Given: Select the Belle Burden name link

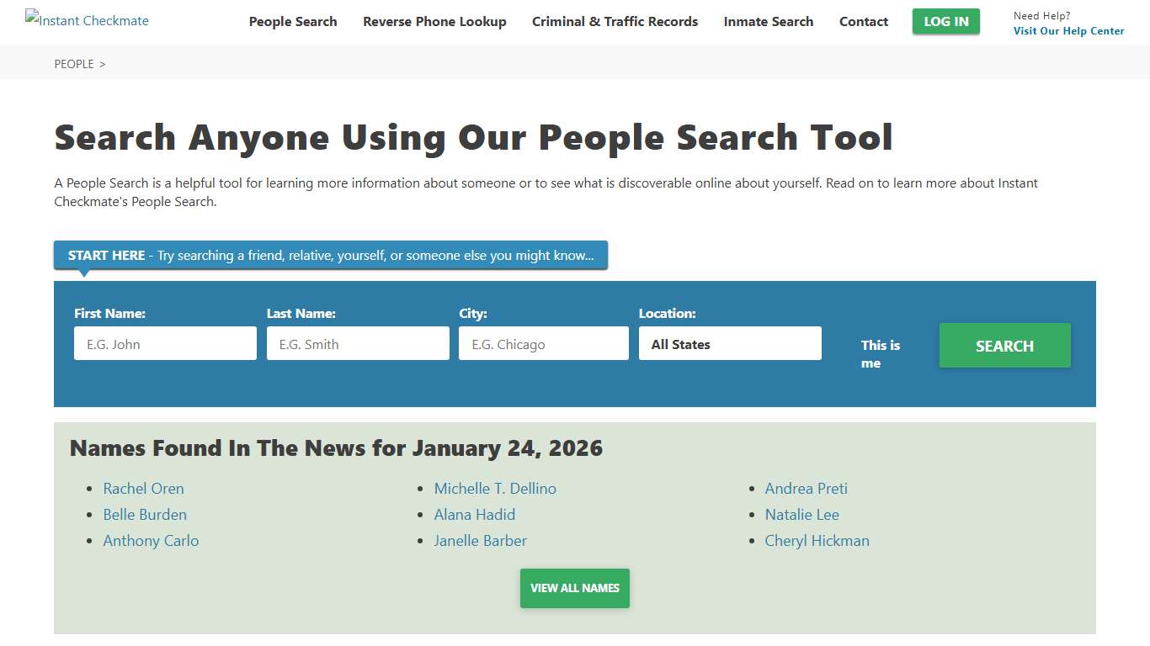Looking at the screenshot, I should 145,514.
